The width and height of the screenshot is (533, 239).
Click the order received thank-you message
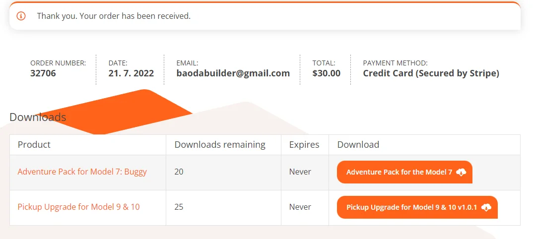pyautogui.click(x=114, y=16)
